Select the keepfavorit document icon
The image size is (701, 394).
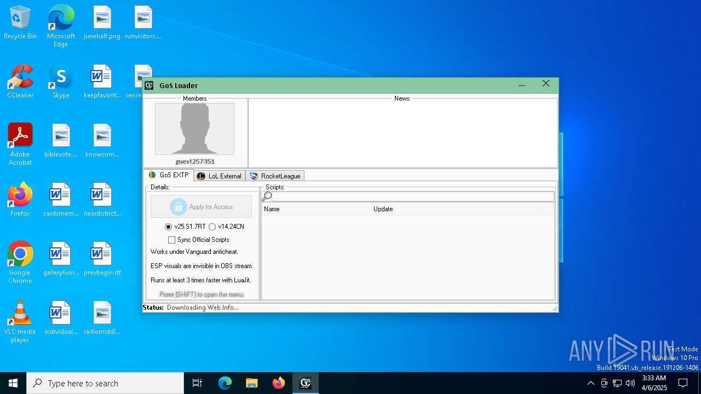pos(102,82)
